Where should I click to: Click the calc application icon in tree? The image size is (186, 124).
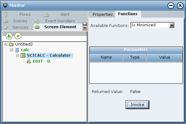click(17, 50)
